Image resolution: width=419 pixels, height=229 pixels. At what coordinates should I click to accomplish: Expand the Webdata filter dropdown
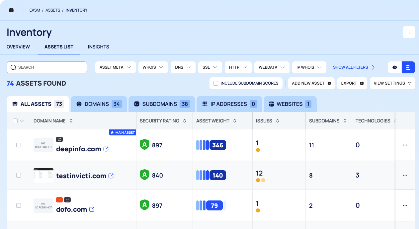tap(272, 67)
